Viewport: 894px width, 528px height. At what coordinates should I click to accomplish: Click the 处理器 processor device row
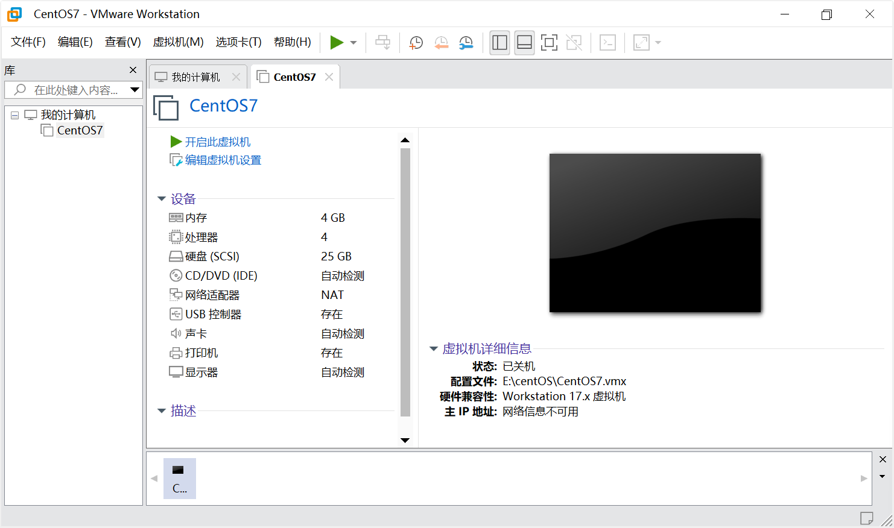[281, 237]
